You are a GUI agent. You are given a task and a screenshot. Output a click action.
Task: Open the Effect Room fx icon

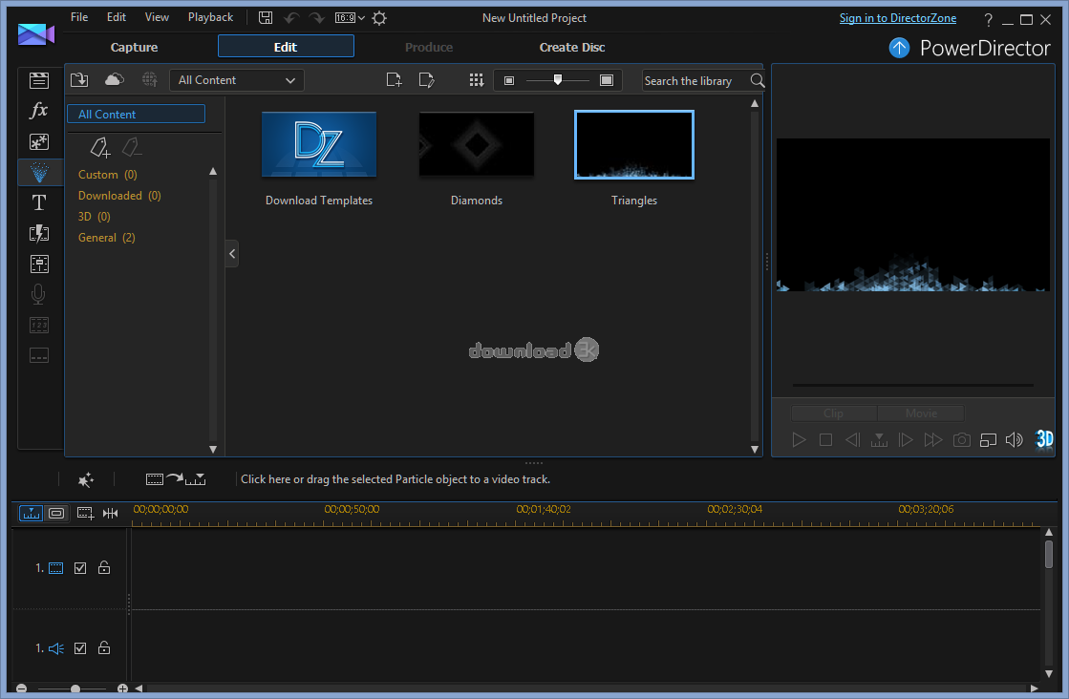point(38,111)
